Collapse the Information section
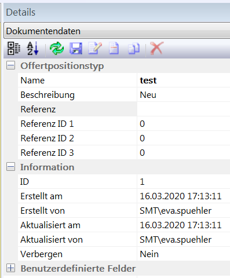Viewport: 230px width, 278px height. pos(10,167)
